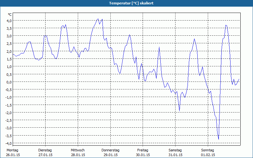
Task: Select the positive '1,5' y-axis label
Action: pos(9,59)
